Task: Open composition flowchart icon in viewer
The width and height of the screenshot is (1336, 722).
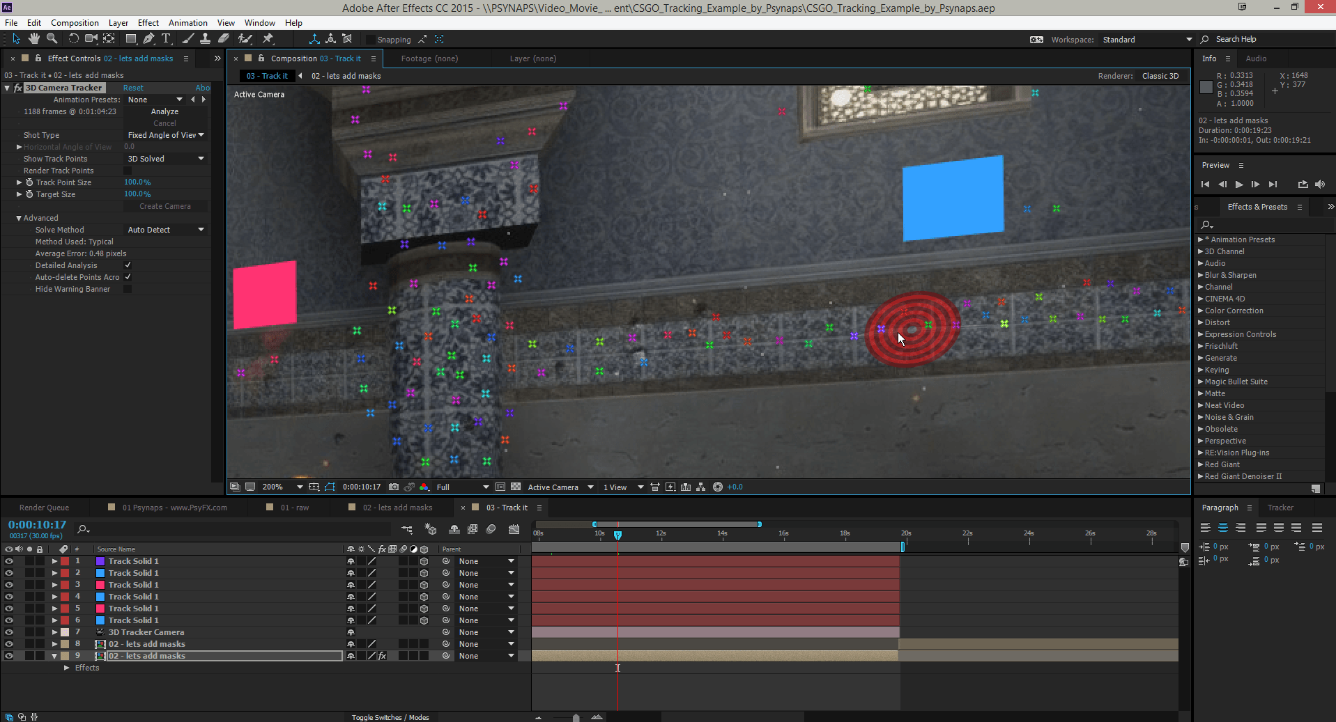Action: click(701, 487)
